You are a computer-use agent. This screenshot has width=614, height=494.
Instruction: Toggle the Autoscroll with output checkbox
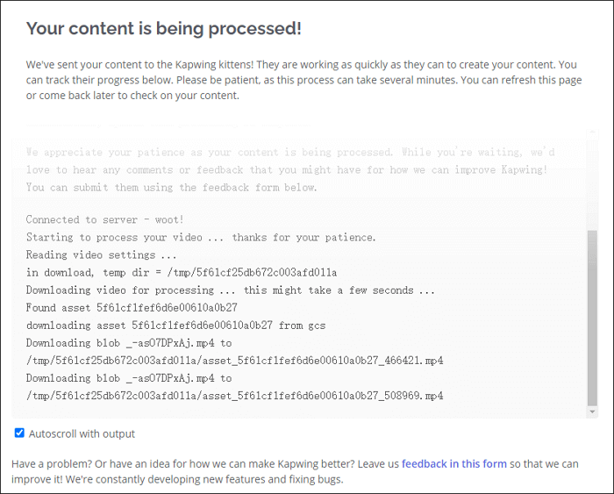(19, 433)
